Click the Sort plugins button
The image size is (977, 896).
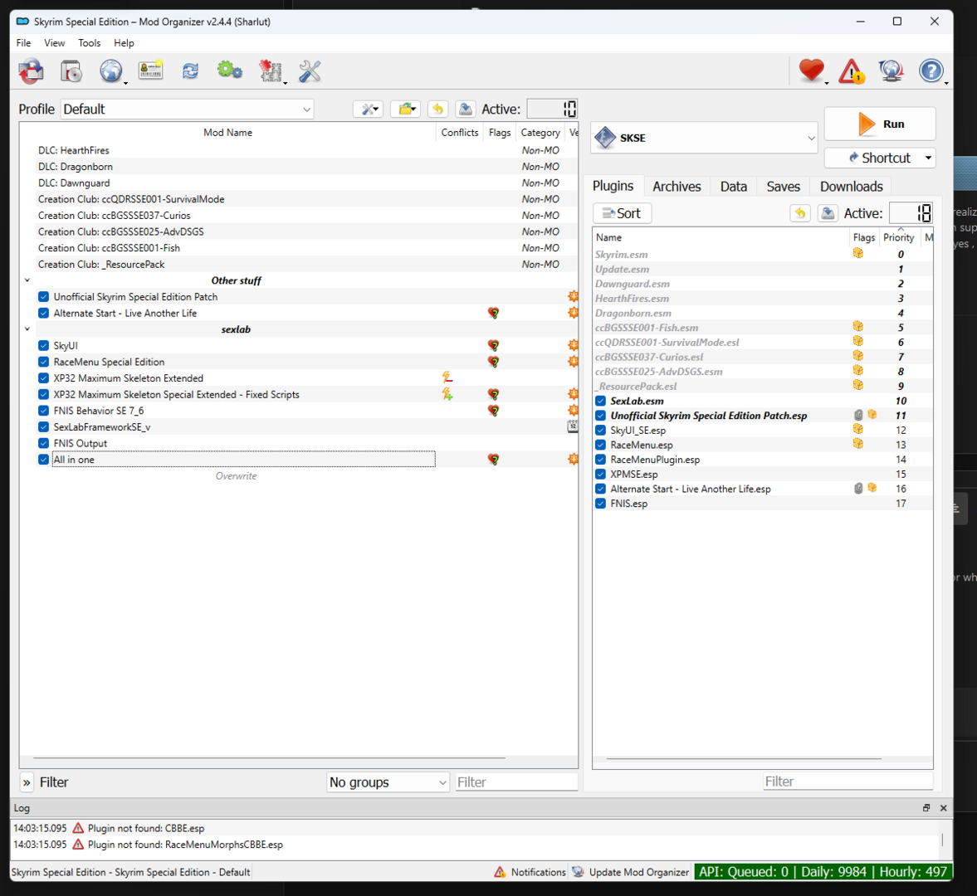point(622,213)
